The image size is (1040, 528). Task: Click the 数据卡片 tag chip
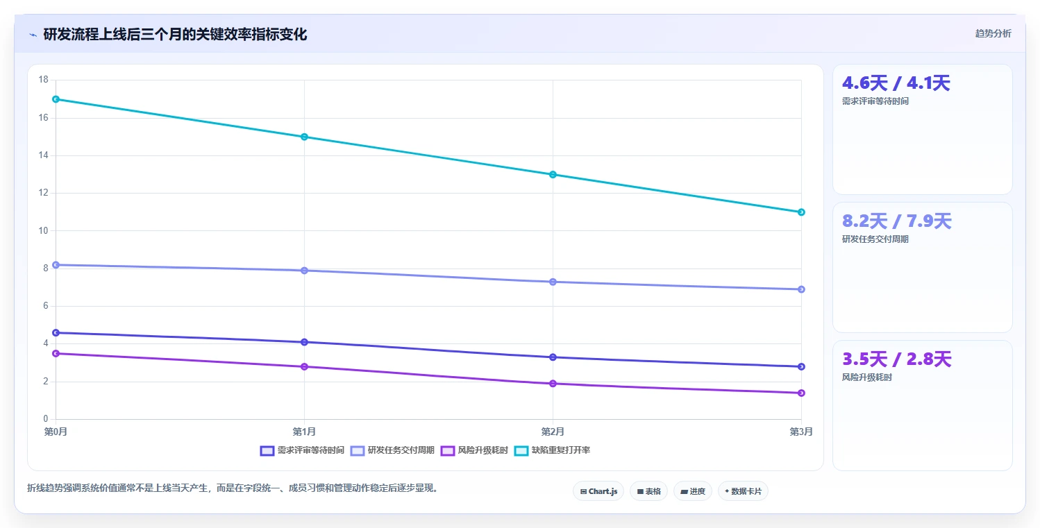coord(743,491)
